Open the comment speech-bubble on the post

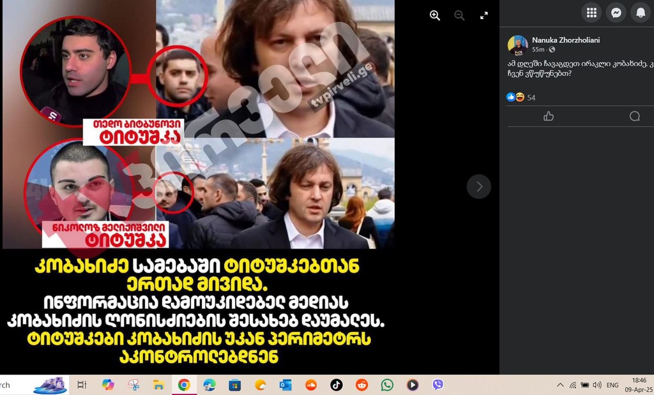(x=634, y=116)
